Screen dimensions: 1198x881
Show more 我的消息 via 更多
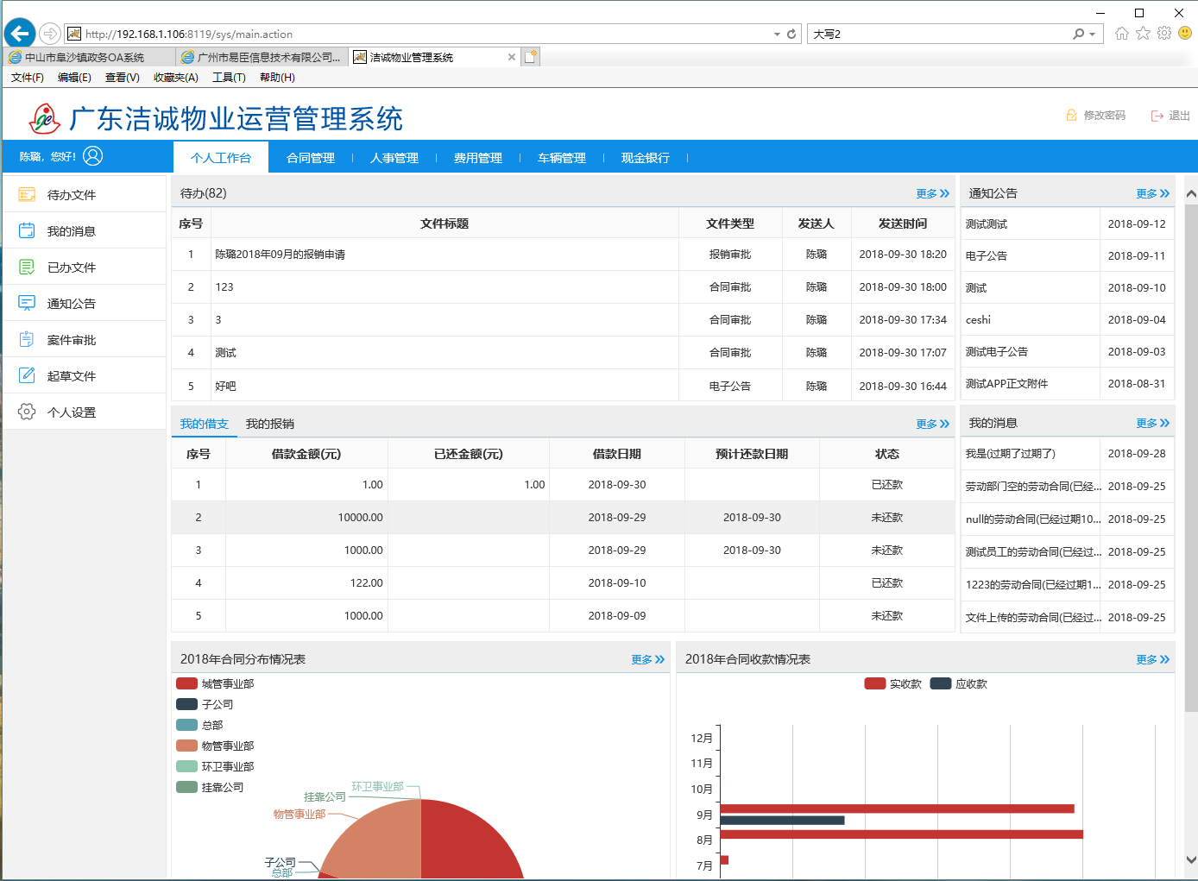1152,423
